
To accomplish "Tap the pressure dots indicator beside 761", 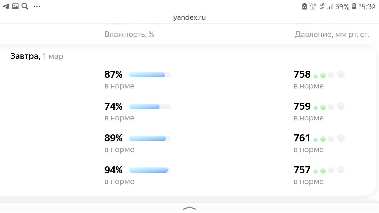I will [329, 138].
